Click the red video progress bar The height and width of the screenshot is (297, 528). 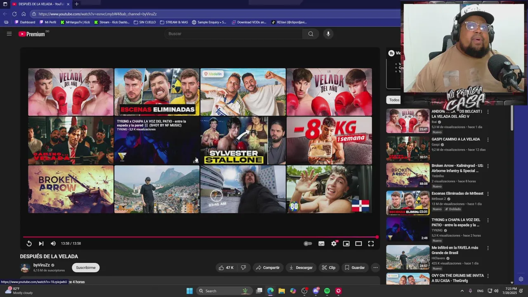coord(200,237)
